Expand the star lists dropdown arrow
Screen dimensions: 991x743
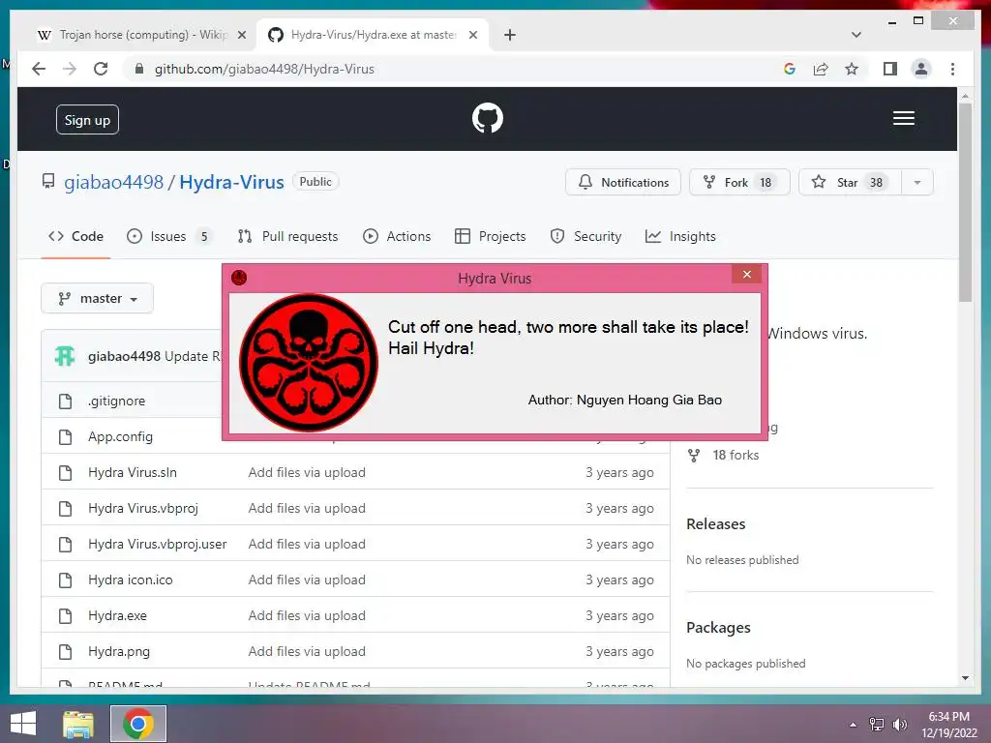[x=917, y=182]
